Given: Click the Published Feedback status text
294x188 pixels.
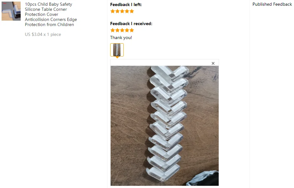Looking at the screenshot, I should tap(272, 4).
